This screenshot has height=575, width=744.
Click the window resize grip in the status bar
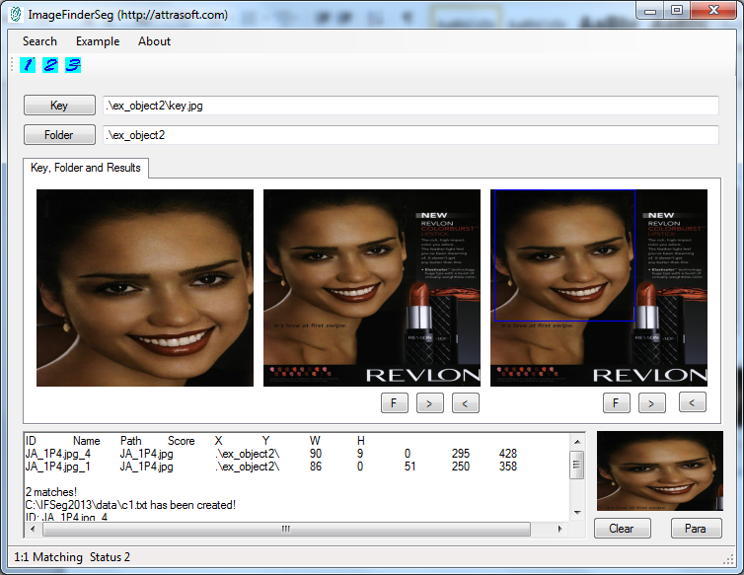[x=728, y=560]
